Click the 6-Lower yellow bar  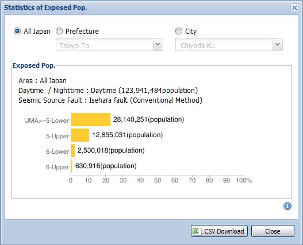pyautogui.click(x=73, y=150)
